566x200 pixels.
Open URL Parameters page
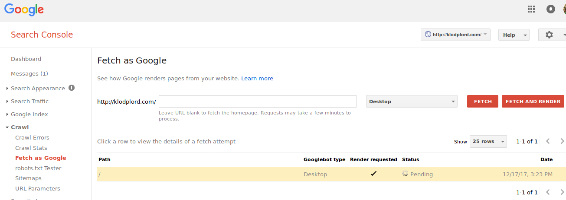(x=38, y=188)
